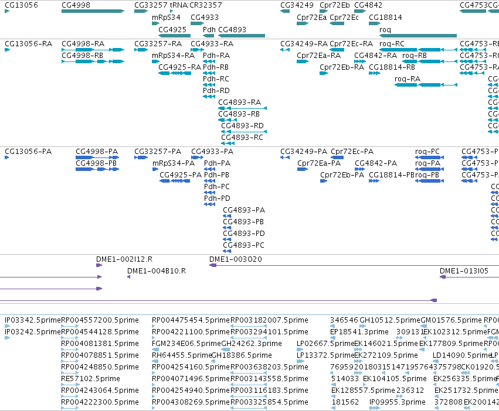Click transcript Pdh-RC
499x411 pixels.
click(x=216, y=79)
